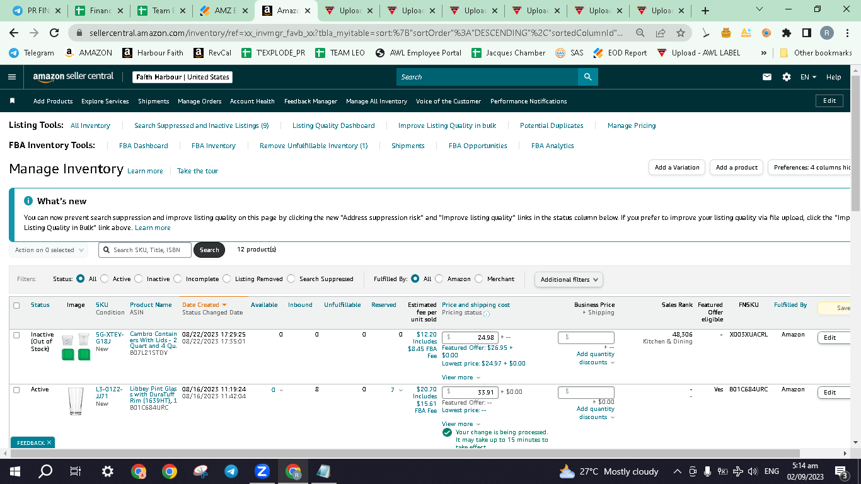Open Windows Settings from the taskbar
The width and height of the screenshot is (861, 484).
(x=108, y=471)
